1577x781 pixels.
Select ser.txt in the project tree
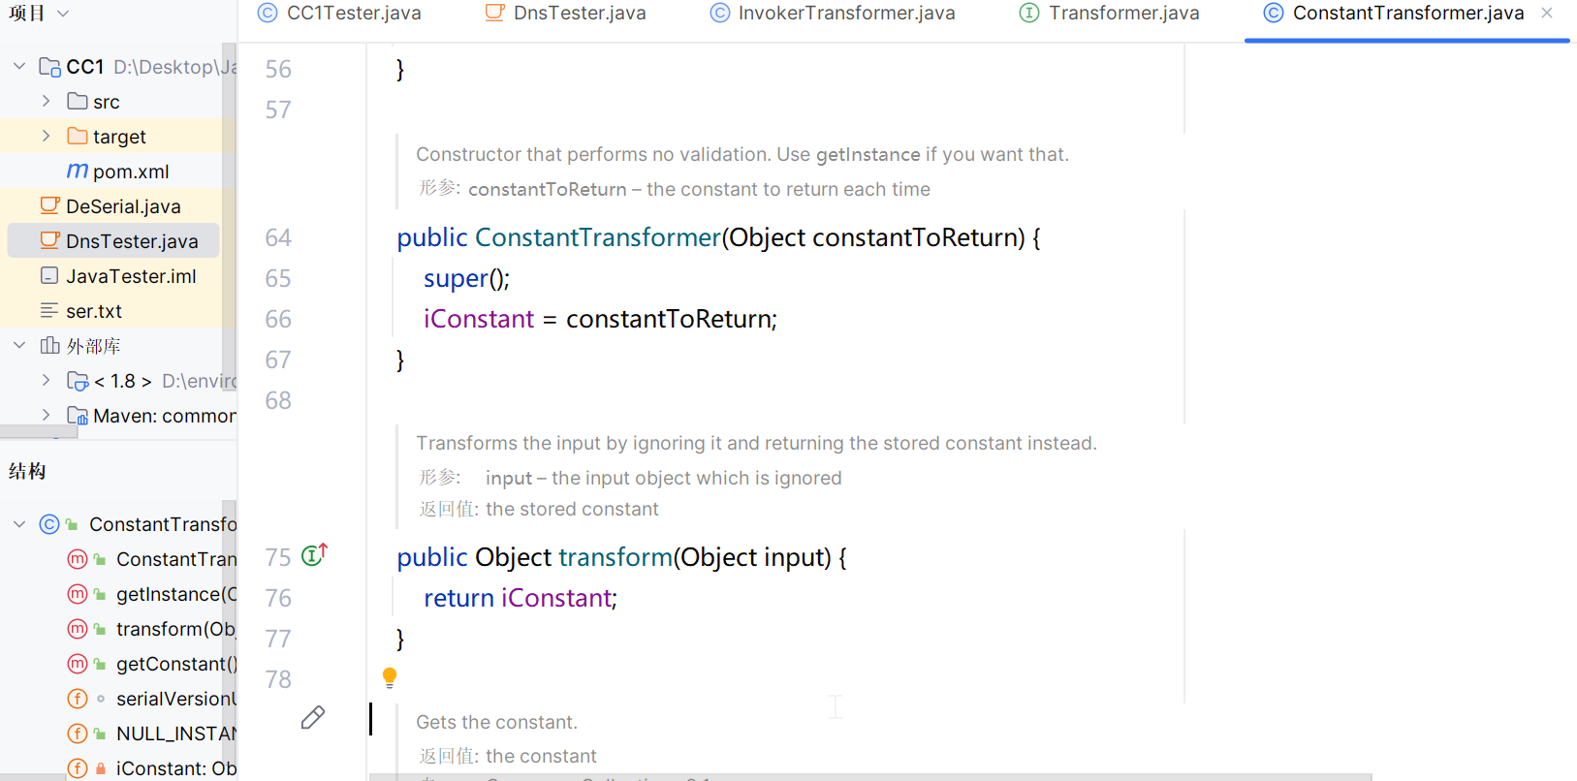[94, 311]
